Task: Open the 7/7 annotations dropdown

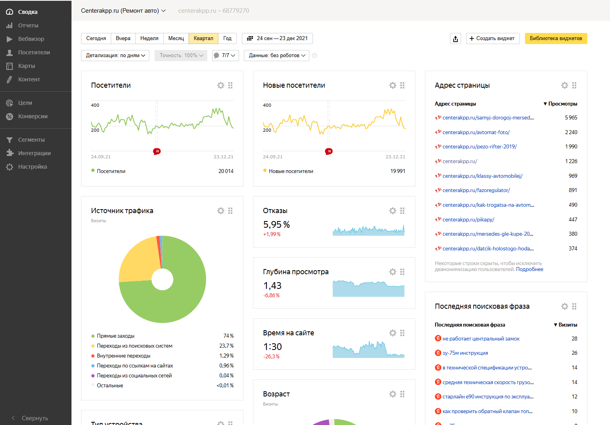Action: pyautogui.click(x=226, y=56)
